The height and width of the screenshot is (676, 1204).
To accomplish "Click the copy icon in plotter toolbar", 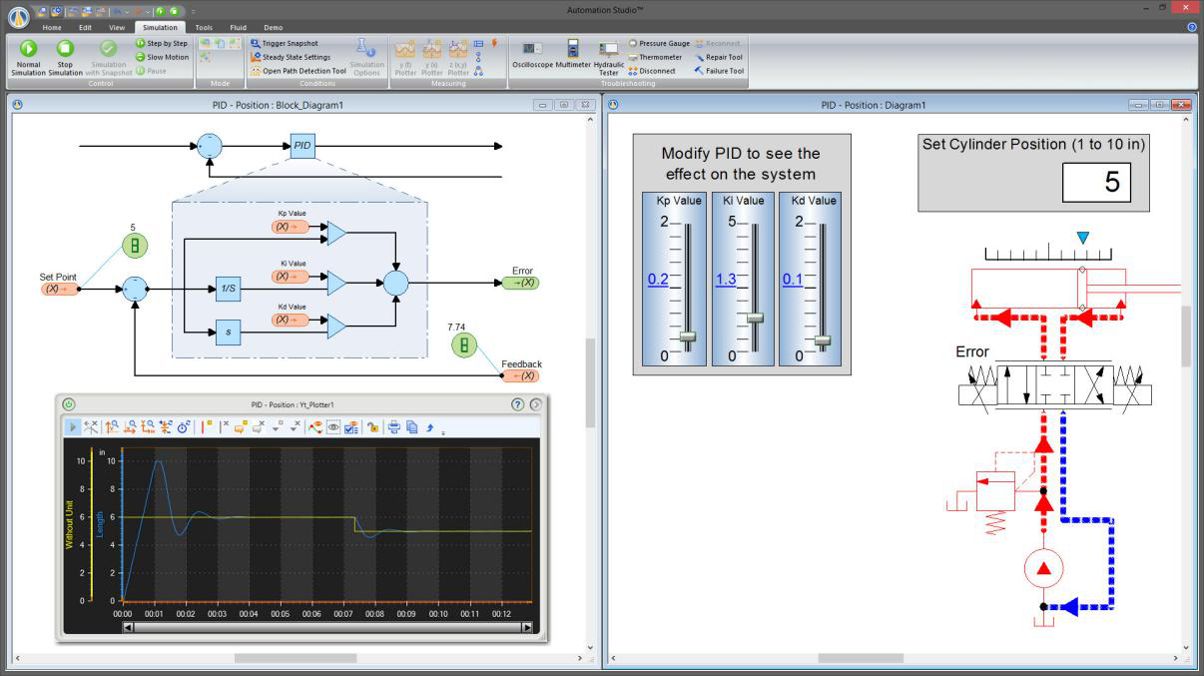I will click(x=411, y=427).
